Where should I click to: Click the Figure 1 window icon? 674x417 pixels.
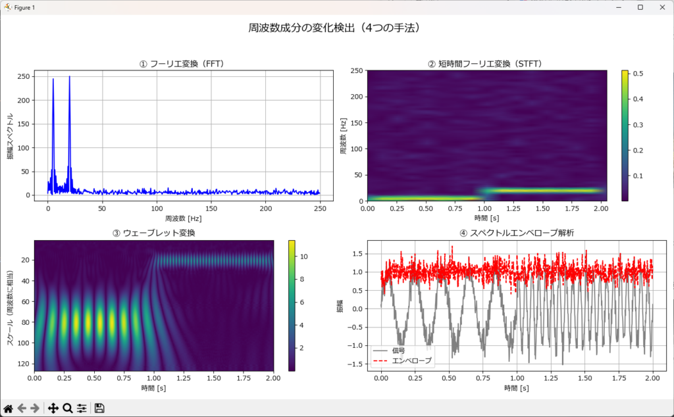click(x=7, y=7)
